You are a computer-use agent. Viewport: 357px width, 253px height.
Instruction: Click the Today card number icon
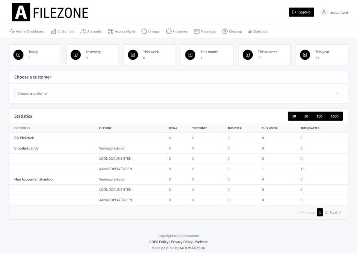(x=18, y=55)
